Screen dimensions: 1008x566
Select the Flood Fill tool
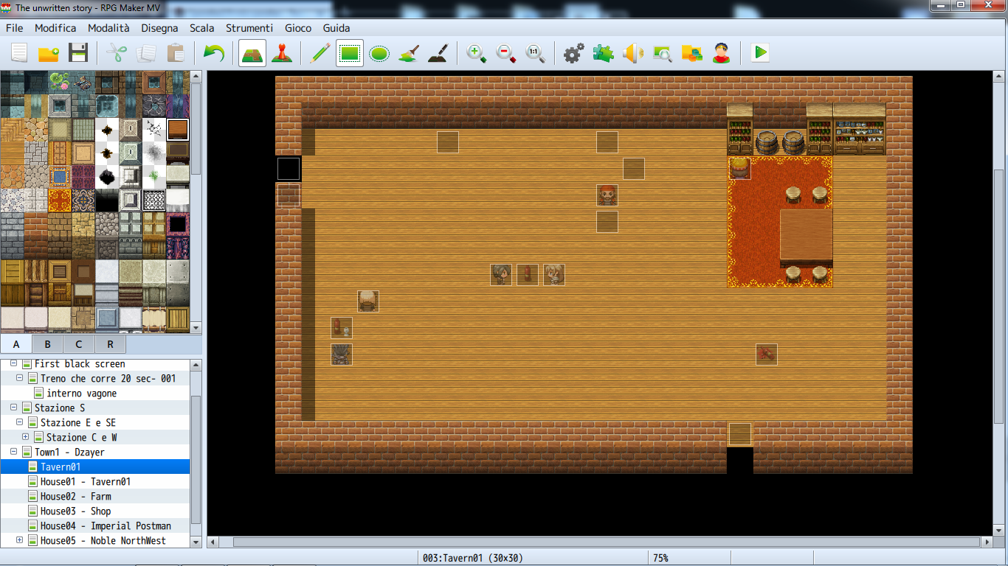coord(409,53)
